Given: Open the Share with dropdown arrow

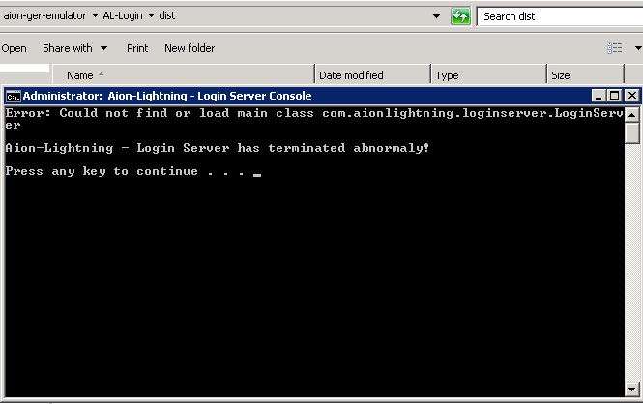Looking at the screenshot, I should (x=104, y=48).
